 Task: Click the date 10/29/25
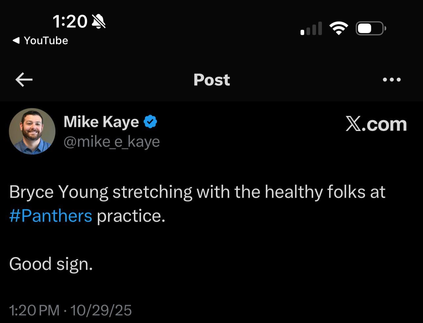click(100, 310)
